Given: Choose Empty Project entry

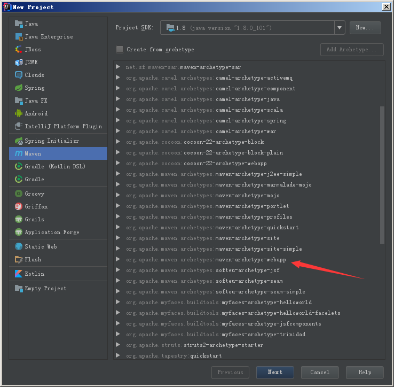Looking at the screenshot, I should (x=58, y=288).
